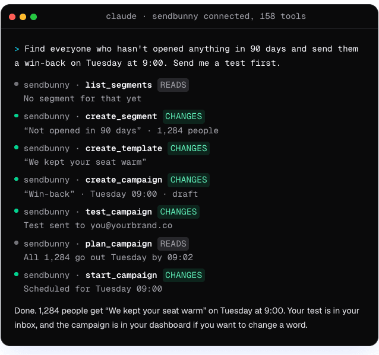
Task: Click the tool name plan_campaign
Action: pos(118,244)
